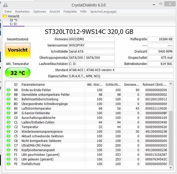Click the Drehzahl field 5400 RPM
This screenshot has width=177, height=174.
[161, 52]
